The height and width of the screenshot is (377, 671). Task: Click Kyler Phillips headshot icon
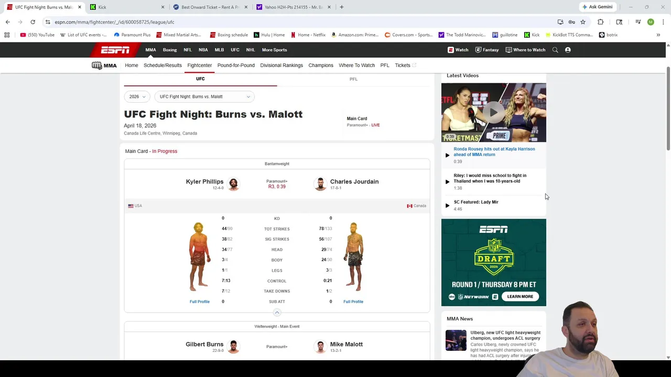click(x=233, y=184)
